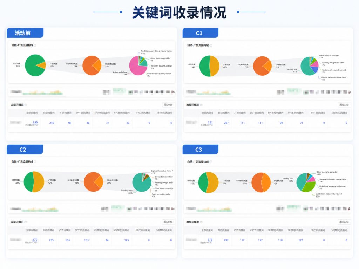This screenshot has height=269, width=359.
Task: Click the Browse Bathroom Home Items 12% legend
Action: (x=334, y=78)
